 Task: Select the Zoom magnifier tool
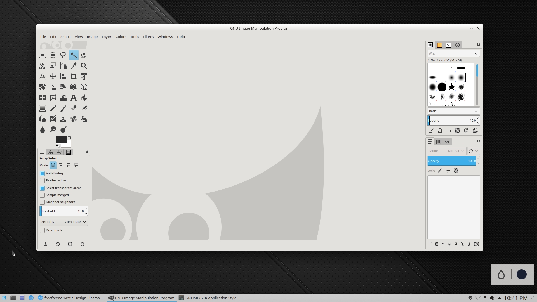click(x=84, y=66)
